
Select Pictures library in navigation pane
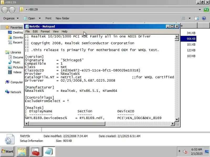click(x=18, y=67)
